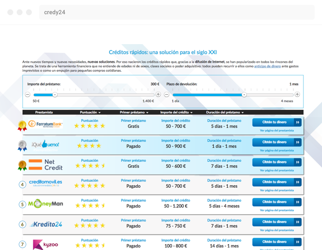Click the Importe del préstamo slider handle

click(55, 95)
